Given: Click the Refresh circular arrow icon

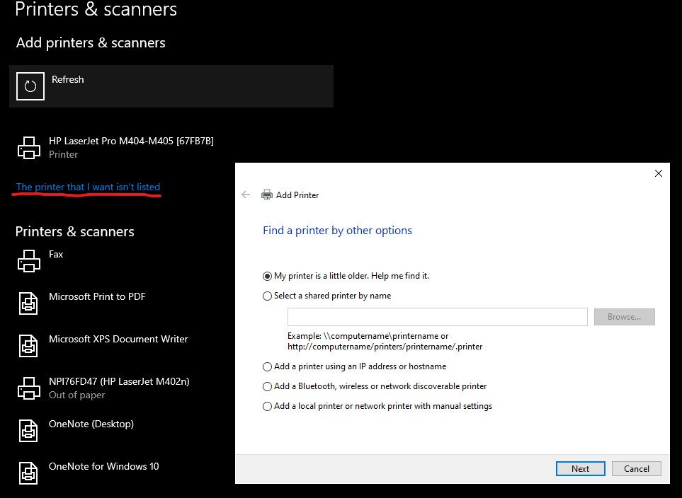Looking at the screenshot, I should point(30,86).
